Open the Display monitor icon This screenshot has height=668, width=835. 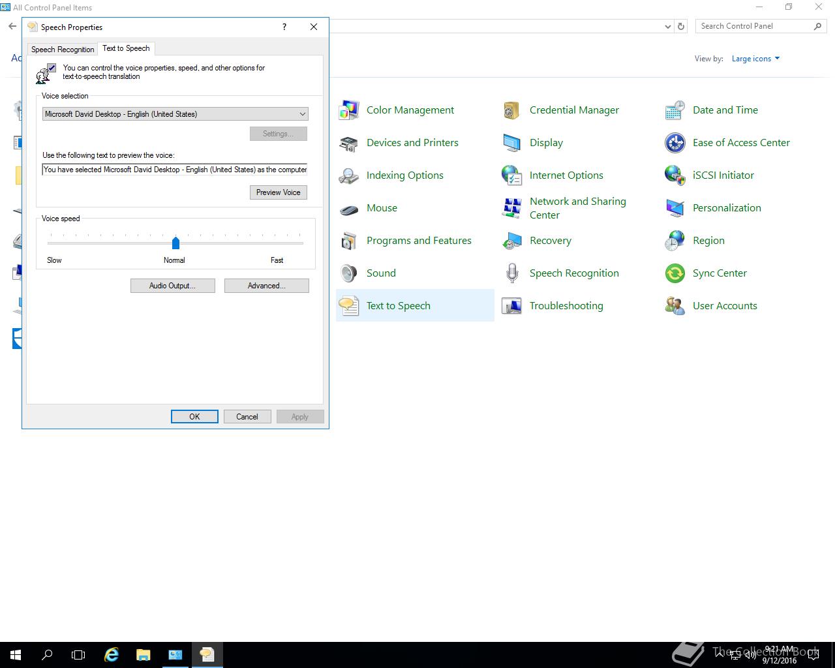[x=512, y=143]
